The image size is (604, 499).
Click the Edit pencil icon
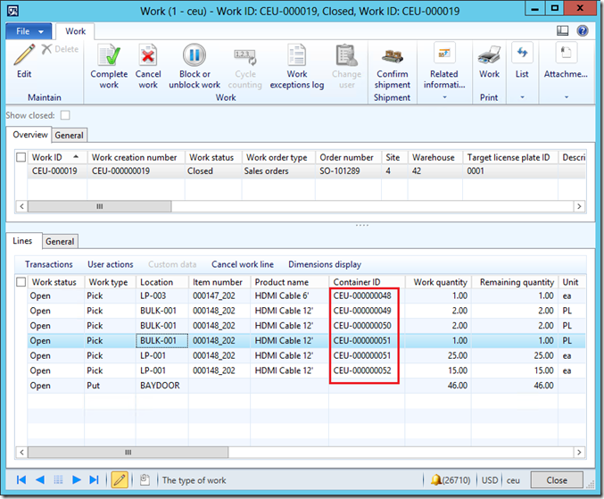tap(24, 55)
